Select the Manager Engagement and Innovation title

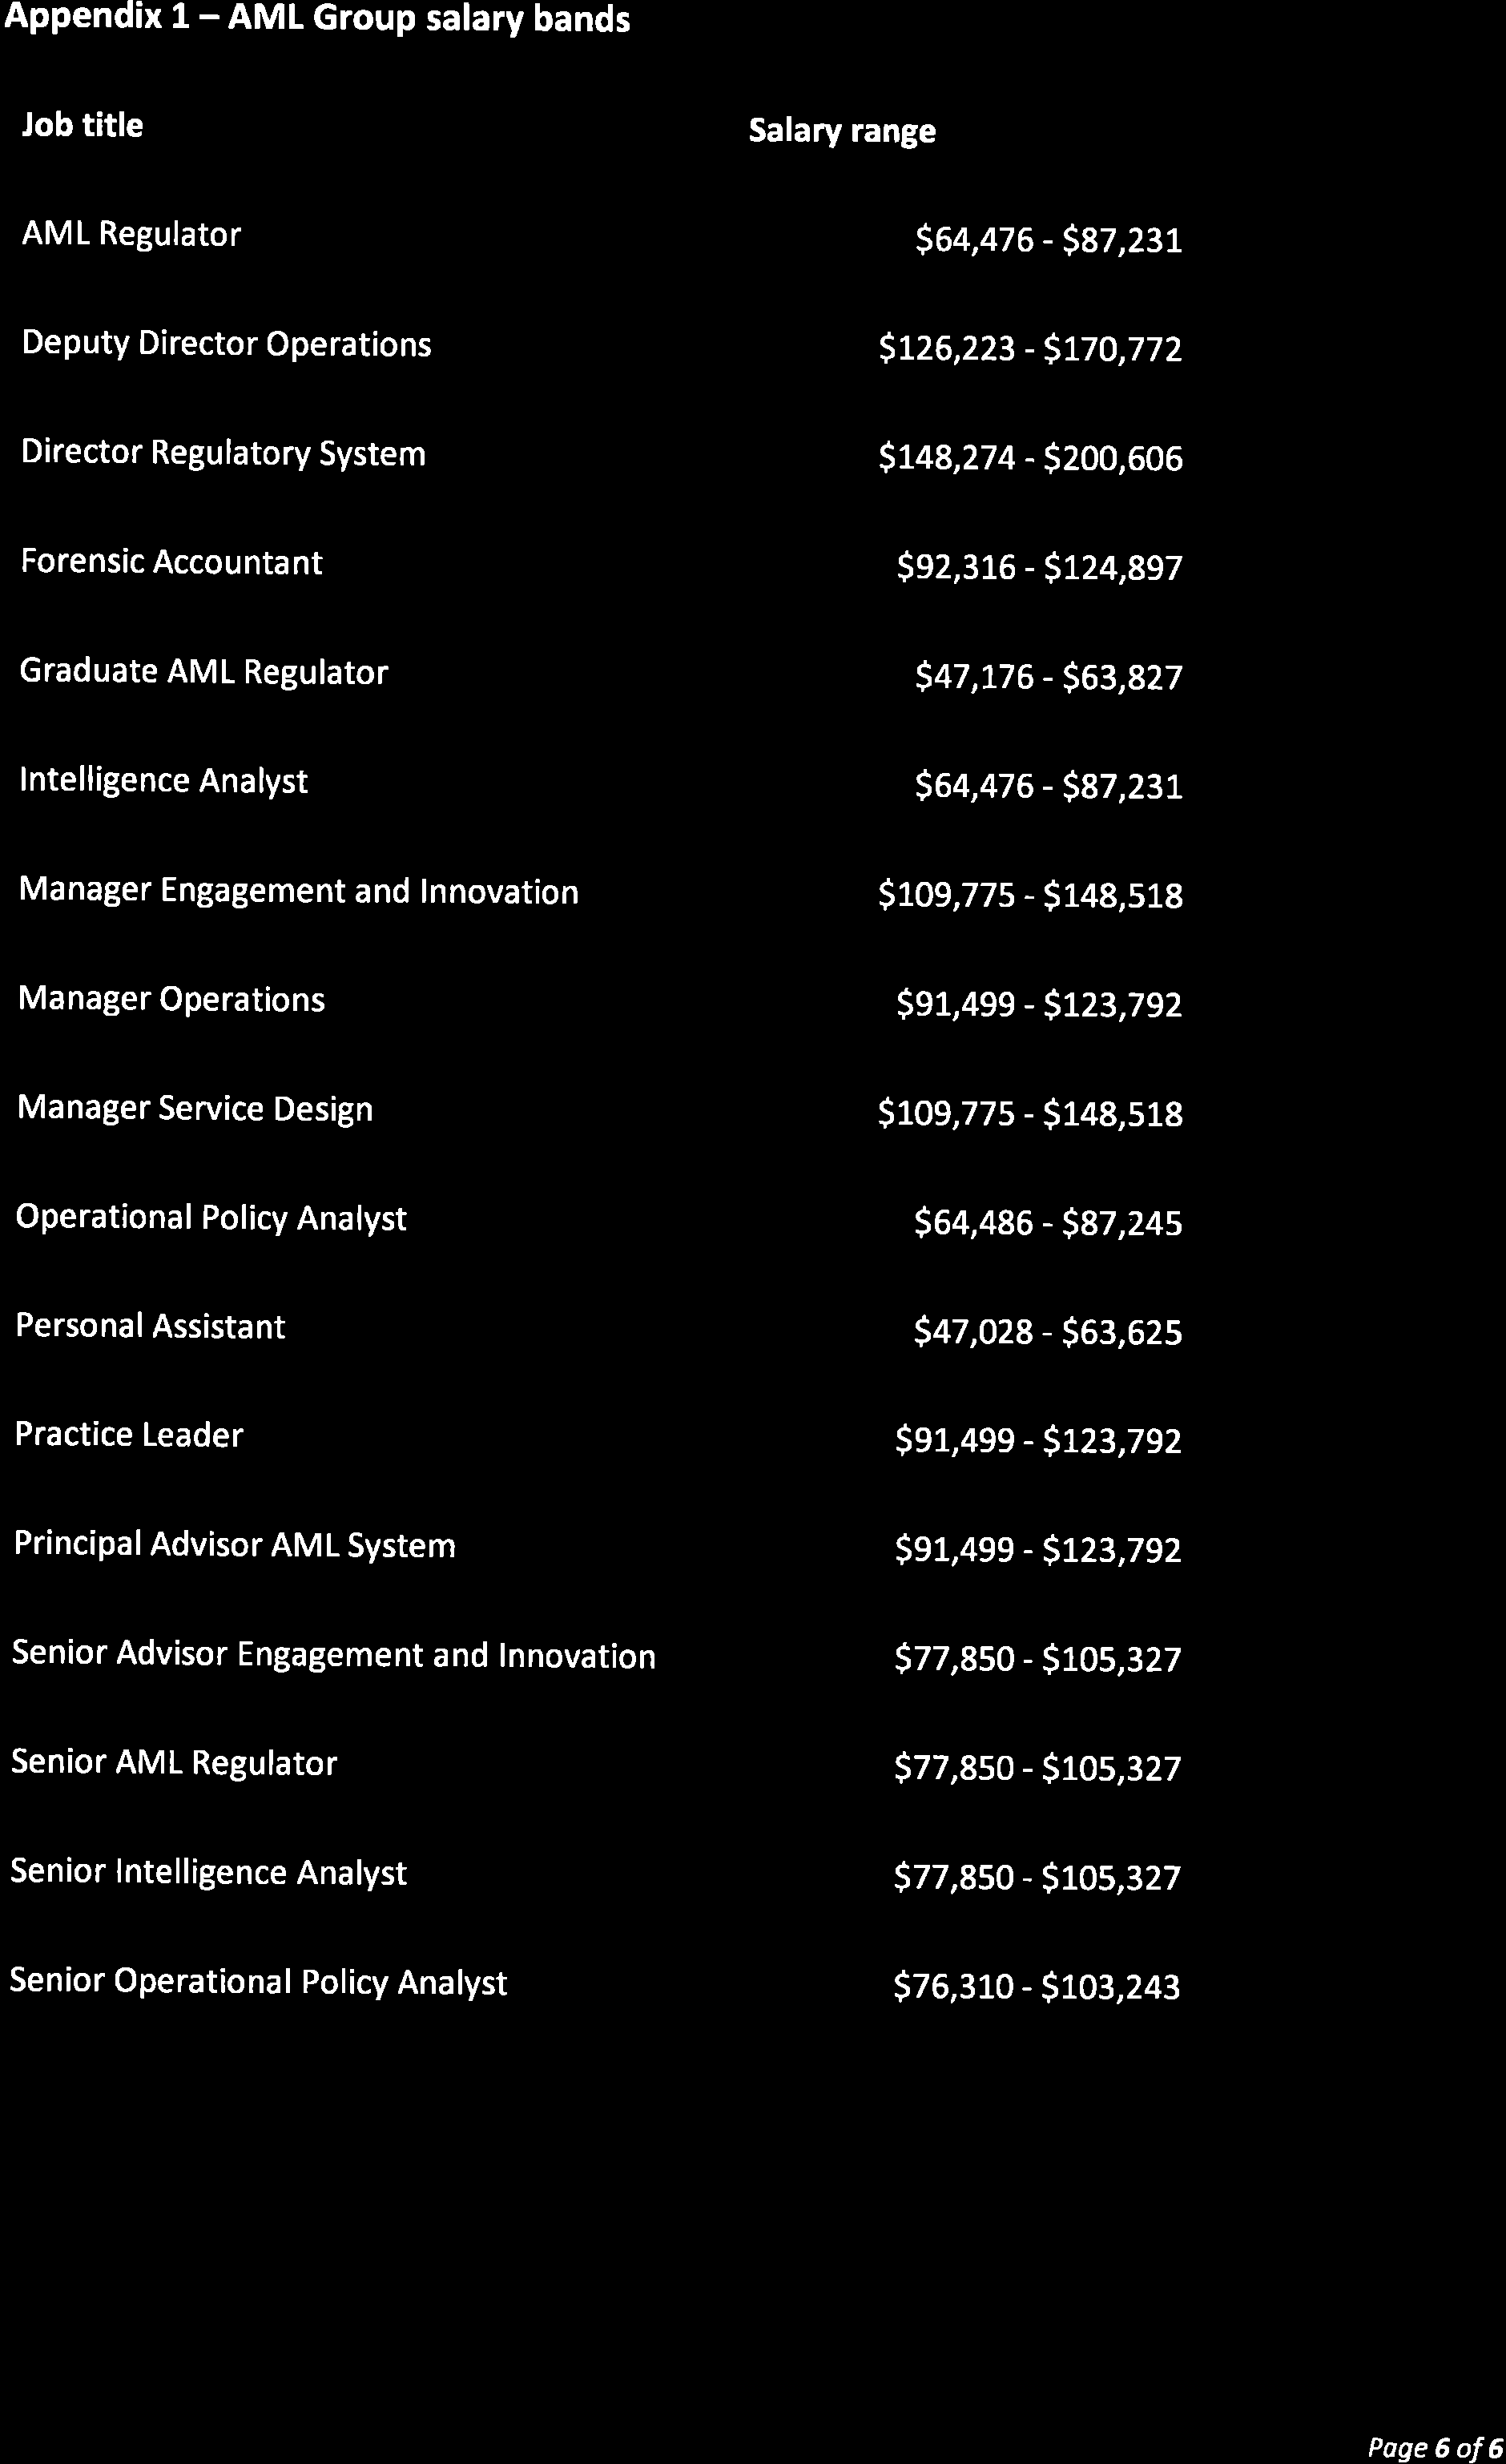298,890
